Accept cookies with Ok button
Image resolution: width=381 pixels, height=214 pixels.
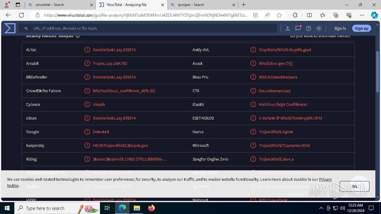pos(355,186)
